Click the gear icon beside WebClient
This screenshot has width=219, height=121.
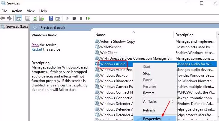coord(97,52)
